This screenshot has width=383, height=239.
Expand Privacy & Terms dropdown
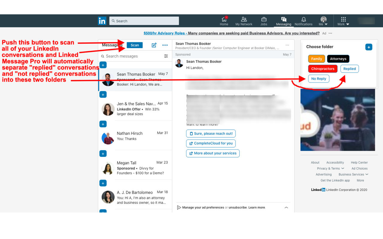pos(331,168)
